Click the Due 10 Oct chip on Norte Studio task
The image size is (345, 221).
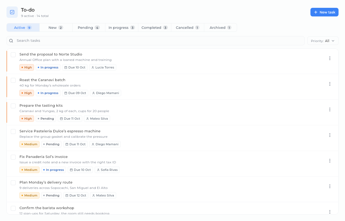pos(75,67)
